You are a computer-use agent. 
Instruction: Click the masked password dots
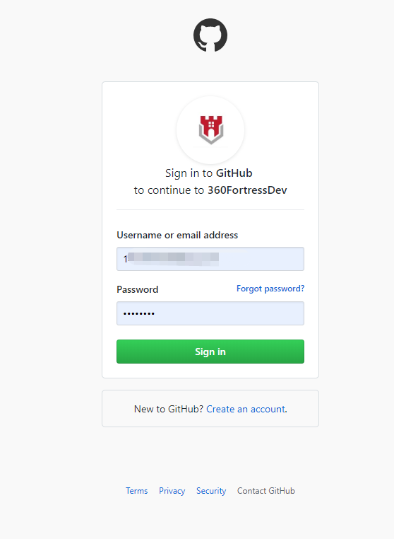(x=139, y=313)
